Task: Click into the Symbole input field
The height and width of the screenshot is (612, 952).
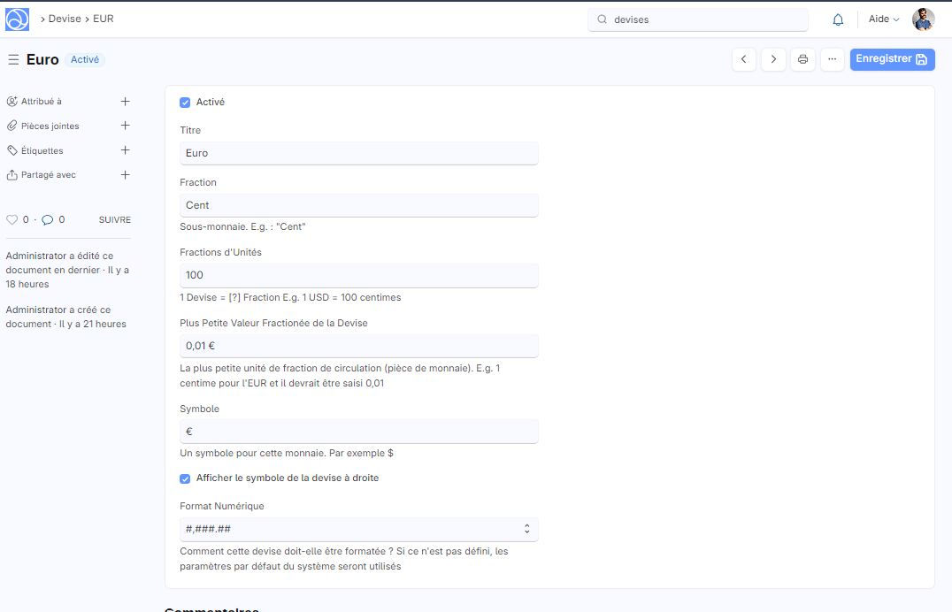Action: [x=358, y=432]
